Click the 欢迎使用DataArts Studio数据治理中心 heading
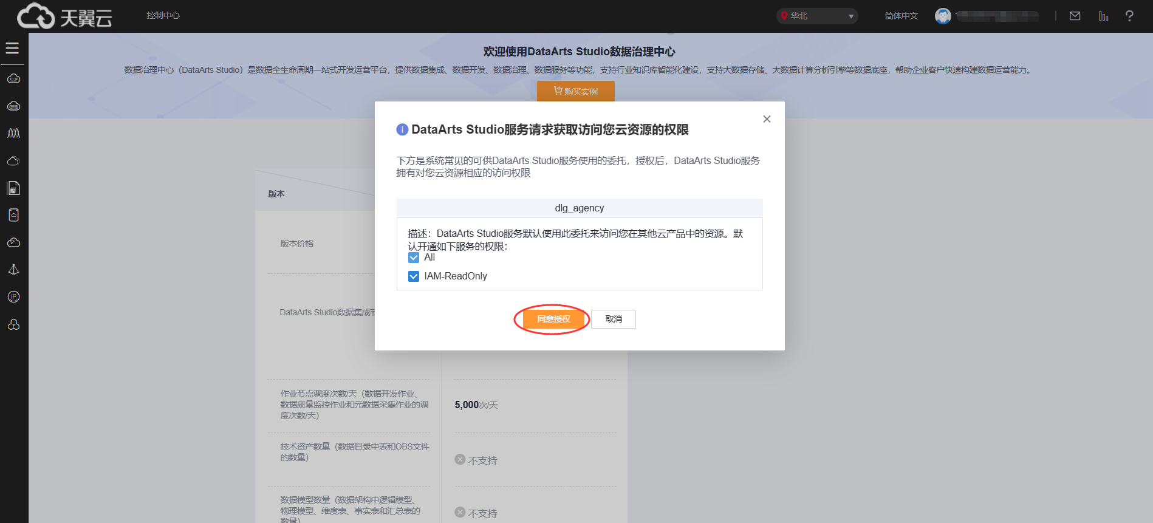This screenshot has width=1153, height=523. [x=579, y=52]
